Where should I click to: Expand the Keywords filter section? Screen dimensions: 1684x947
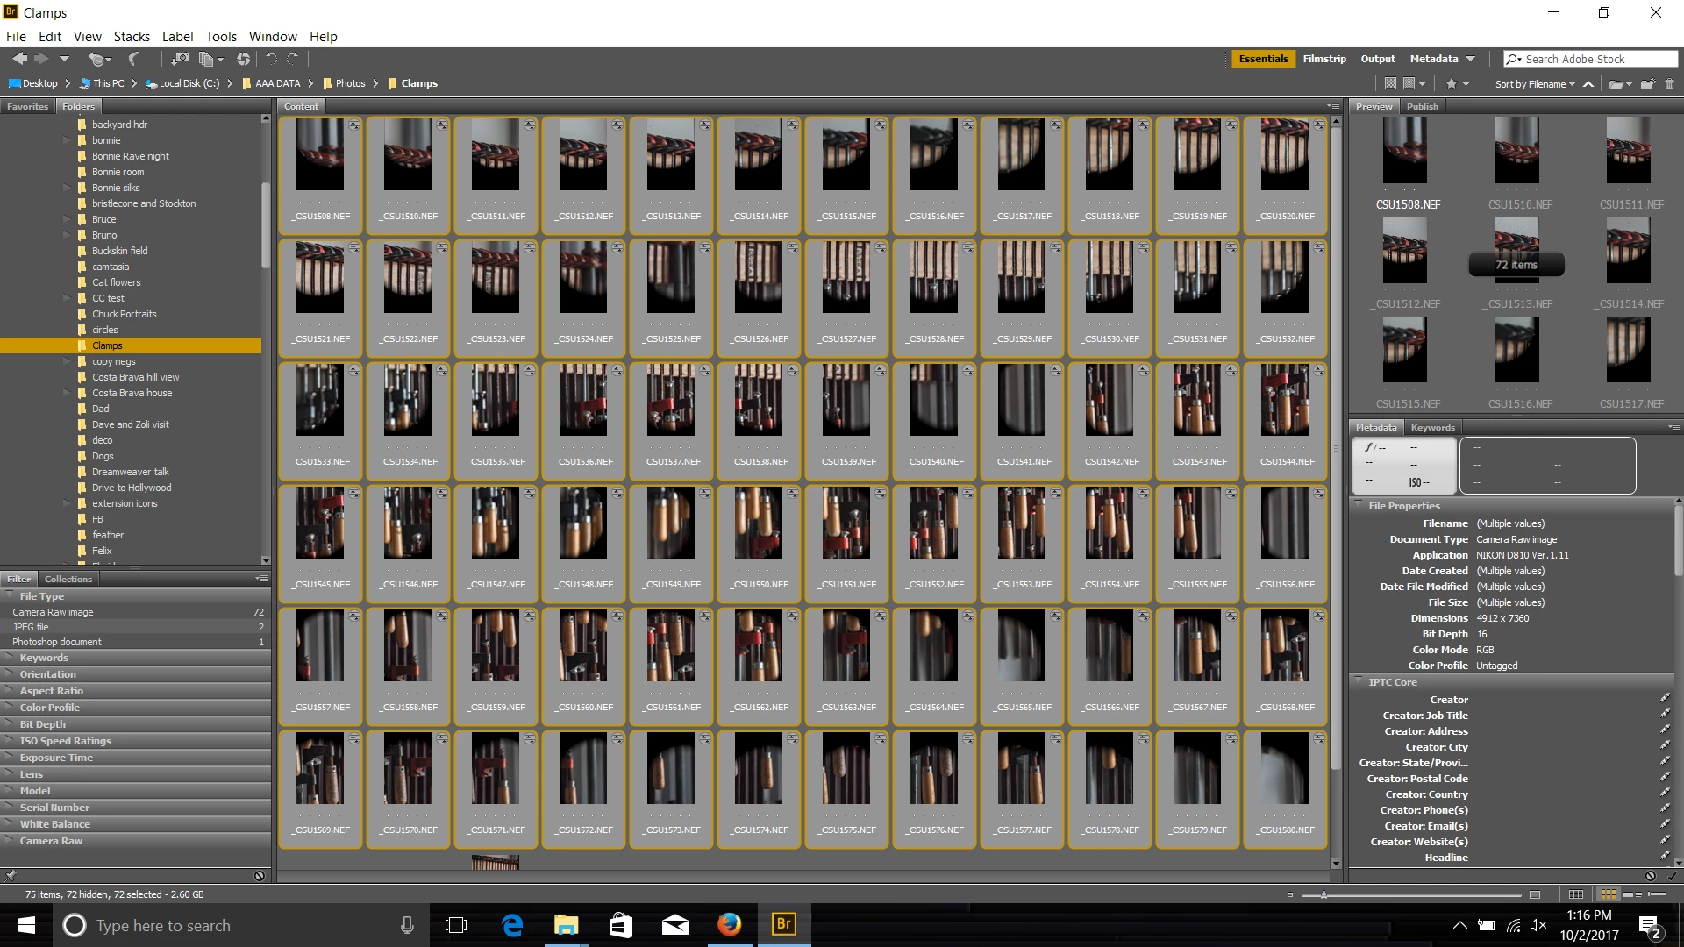point(44,658)
